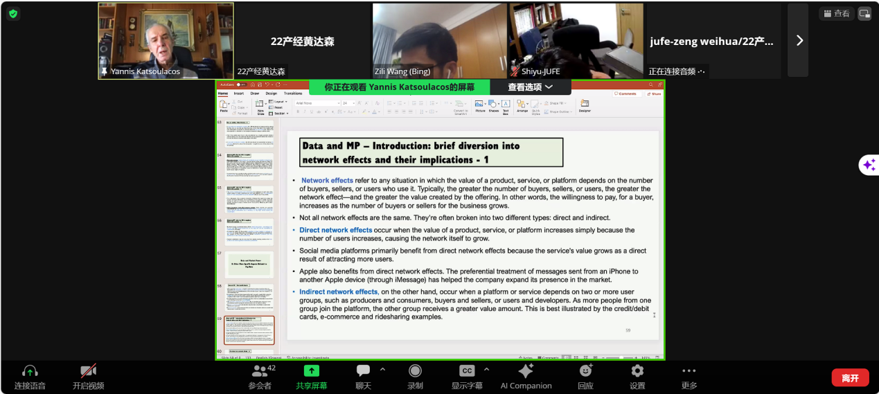879x394 pixels.
Task: Select Yannis Katsoulacos video thumbnail
Action: (166, 40)
